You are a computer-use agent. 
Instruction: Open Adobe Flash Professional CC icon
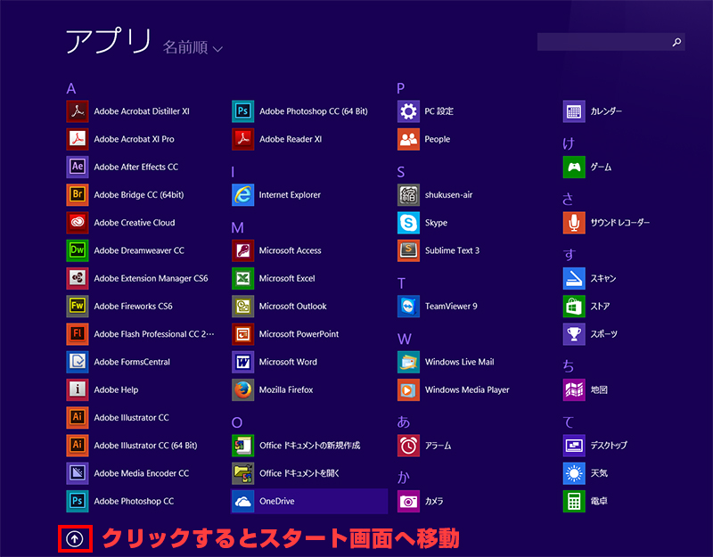[x=78, y=334]
